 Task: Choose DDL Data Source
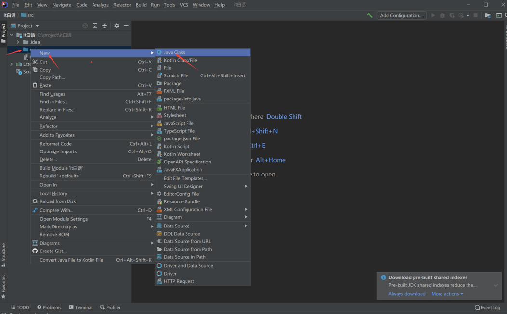click(x=203, y=234)
